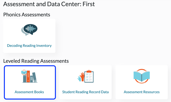Screen dimensions: 171x102
Task: Select the bookshelf icon for Assessment Books
Action: point(29,76)
